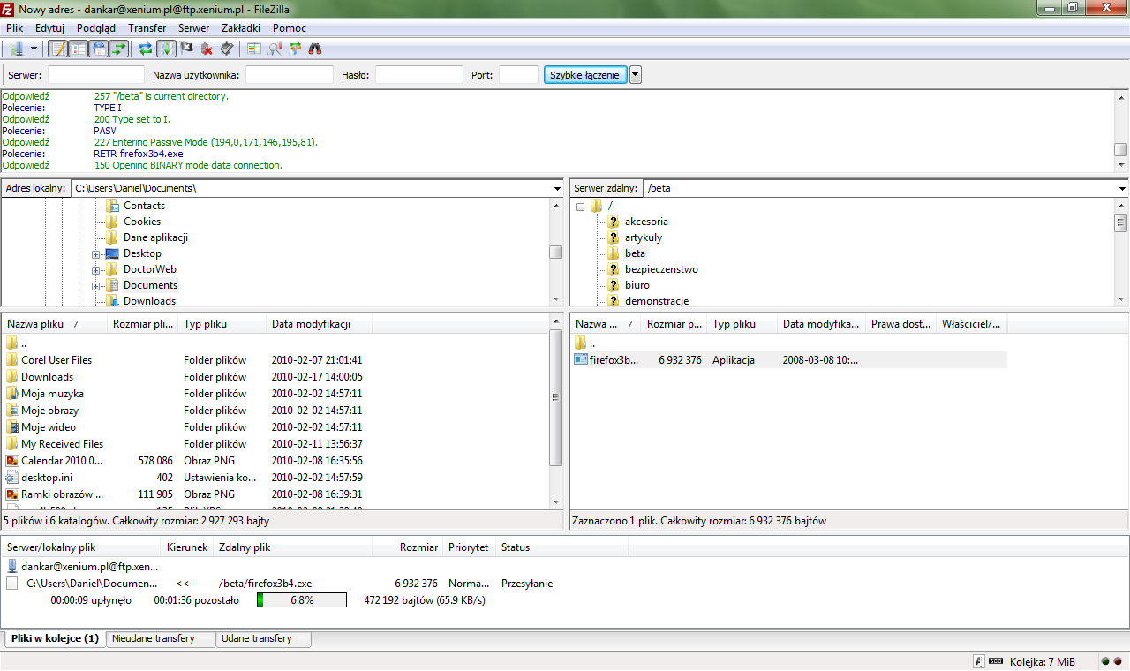Click the Serwer input field
This screenshot has width=1130, height=671.
click(96, 75)
